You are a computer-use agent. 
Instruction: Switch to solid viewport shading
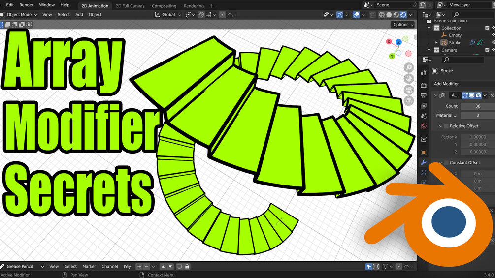coord(389,15)
